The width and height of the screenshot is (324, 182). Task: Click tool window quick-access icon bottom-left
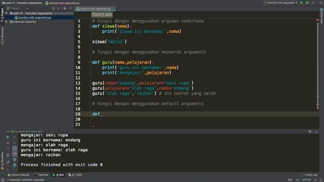tap(3, 180)
